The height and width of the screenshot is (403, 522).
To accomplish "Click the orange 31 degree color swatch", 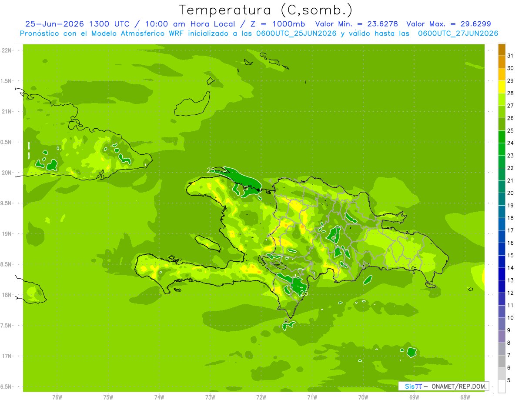I will point(502,50).
